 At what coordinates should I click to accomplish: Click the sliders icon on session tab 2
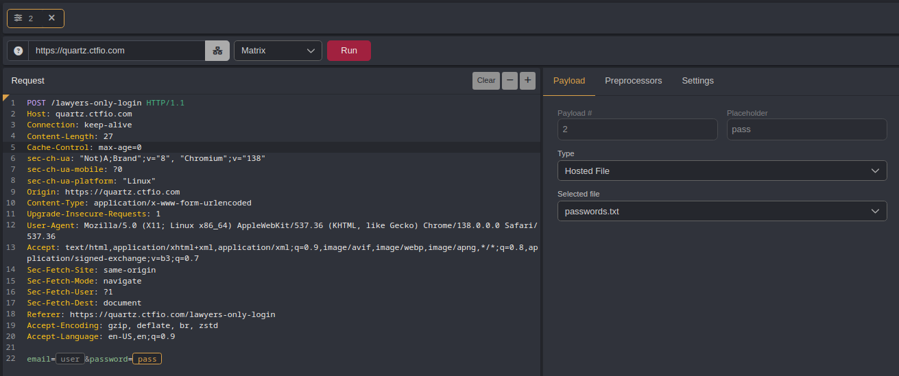[x=19, y=18]
